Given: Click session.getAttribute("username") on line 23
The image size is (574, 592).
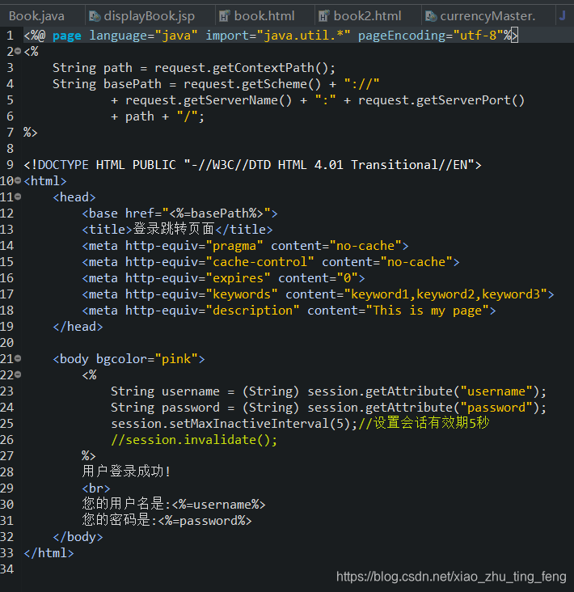Looking at the screenshot, I should point(423,391).
